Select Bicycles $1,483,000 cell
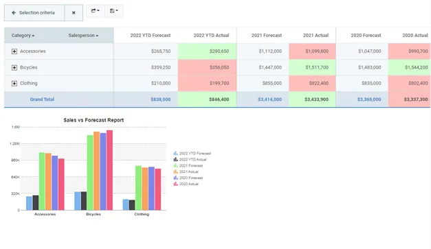The width and height of the screenshot is (431, 249). point(362,67)
